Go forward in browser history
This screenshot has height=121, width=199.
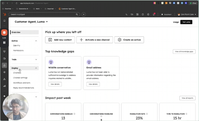(12, 3)
